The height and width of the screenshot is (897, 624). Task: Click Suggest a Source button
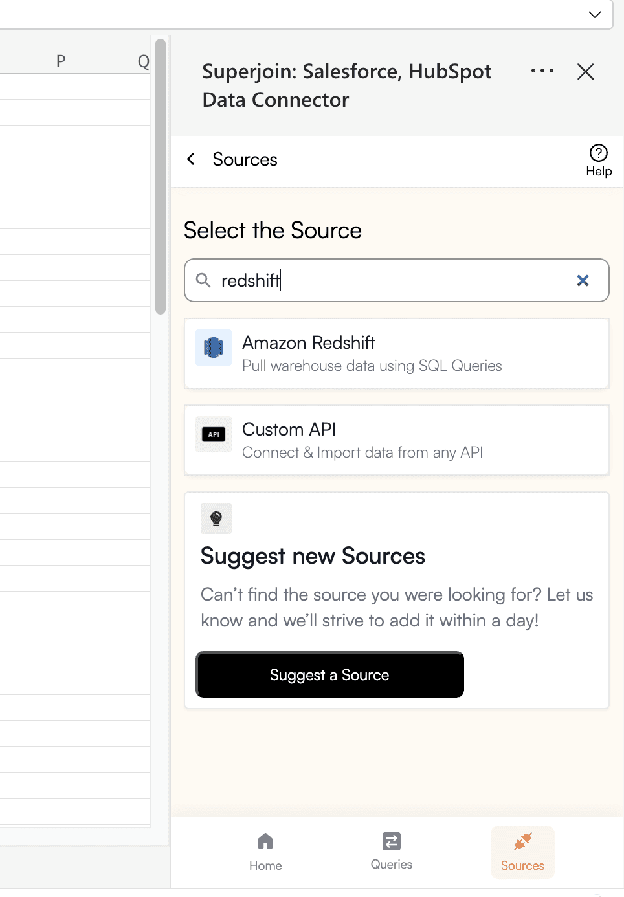tap(330, 674)
